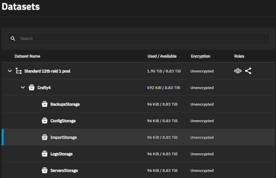Click the ConfigStorage dataset icon
The image size is (276, 178).
(x=45, y=121)
